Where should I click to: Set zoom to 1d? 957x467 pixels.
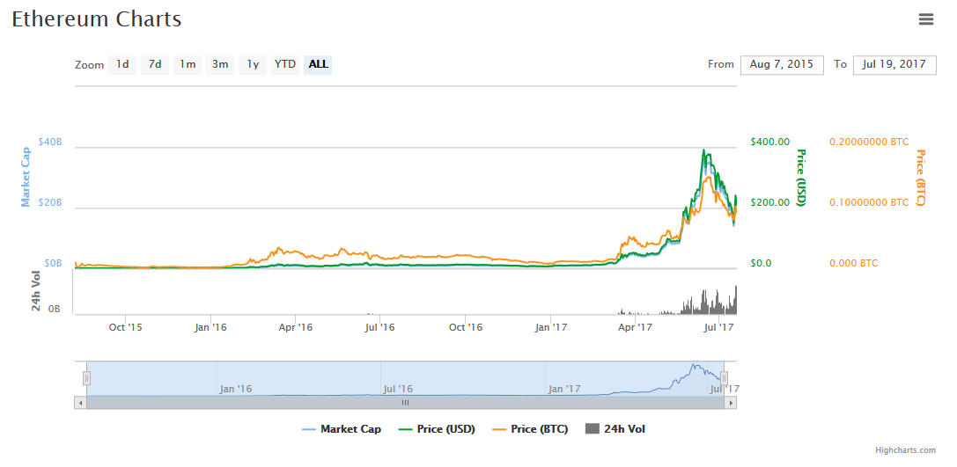(x=122, y=64)
